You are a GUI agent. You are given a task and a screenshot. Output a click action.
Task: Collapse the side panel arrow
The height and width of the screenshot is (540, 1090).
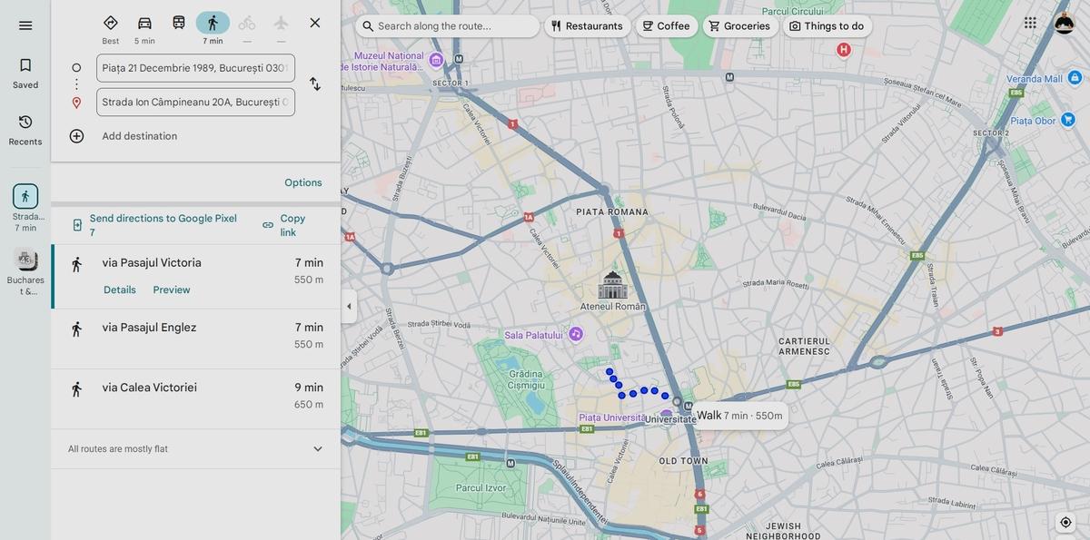point(349,307)
